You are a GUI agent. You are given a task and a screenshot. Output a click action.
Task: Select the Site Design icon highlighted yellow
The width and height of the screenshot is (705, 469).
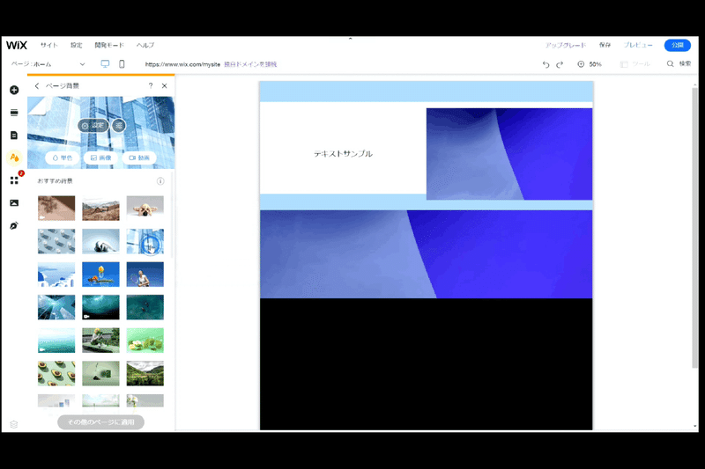click(14, 158)
